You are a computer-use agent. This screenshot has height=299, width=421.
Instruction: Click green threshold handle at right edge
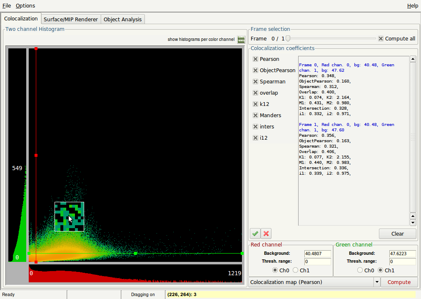(242, 253)
